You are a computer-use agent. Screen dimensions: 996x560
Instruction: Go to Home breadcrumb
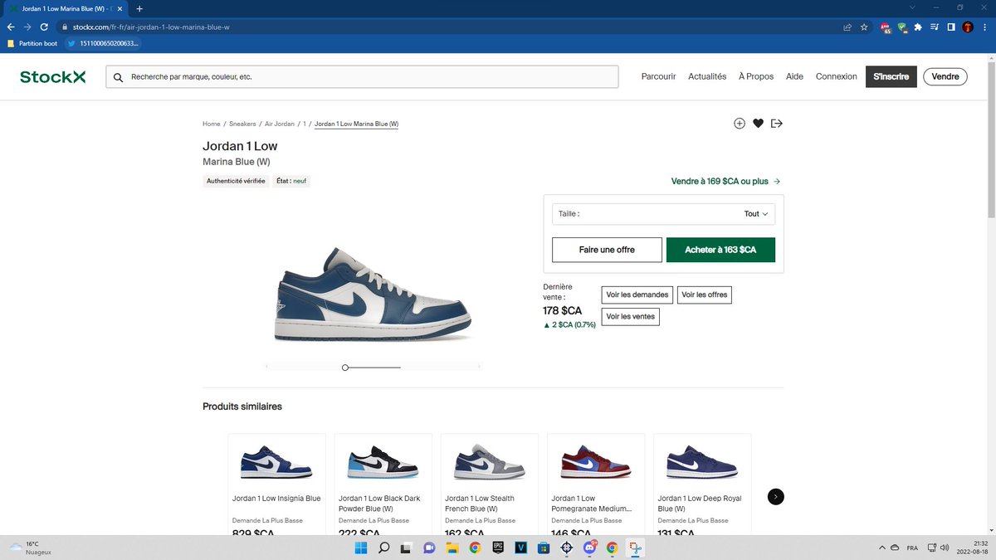coord(212,124)
